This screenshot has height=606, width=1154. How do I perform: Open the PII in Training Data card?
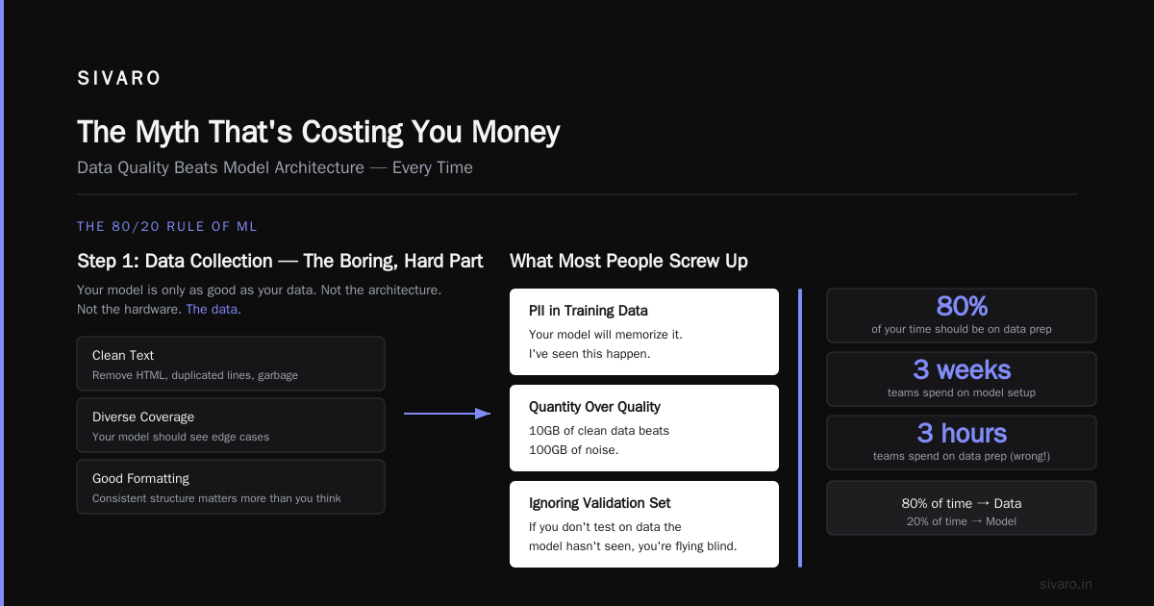click(x=644, y=332)
